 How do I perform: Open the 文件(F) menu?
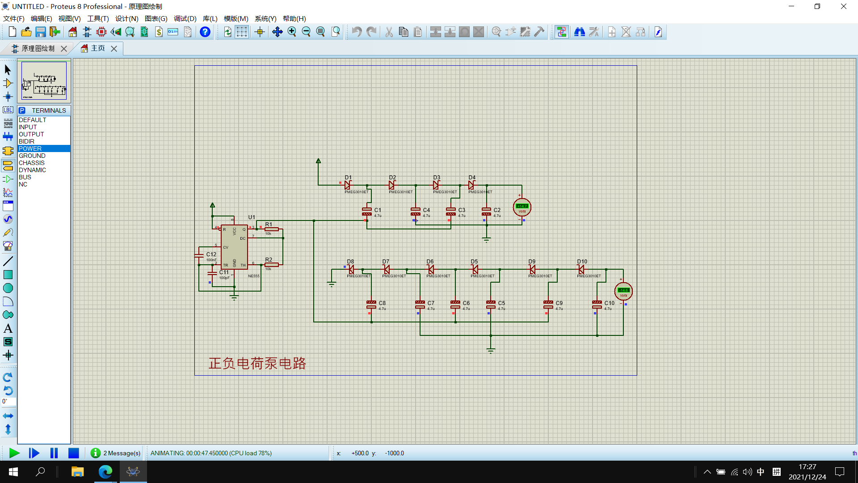[14, 18]
